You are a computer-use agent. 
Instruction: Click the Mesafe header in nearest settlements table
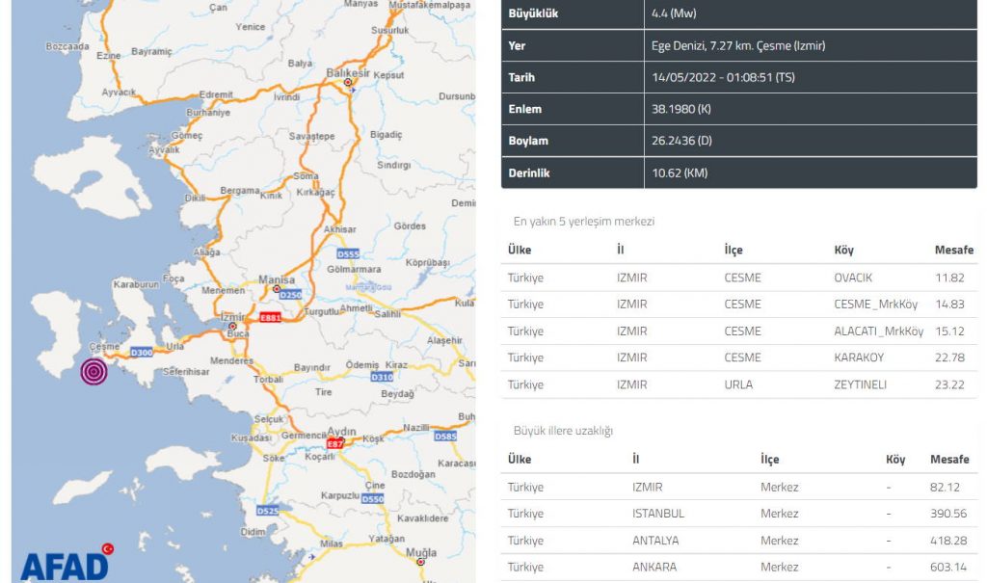point(953,251)
